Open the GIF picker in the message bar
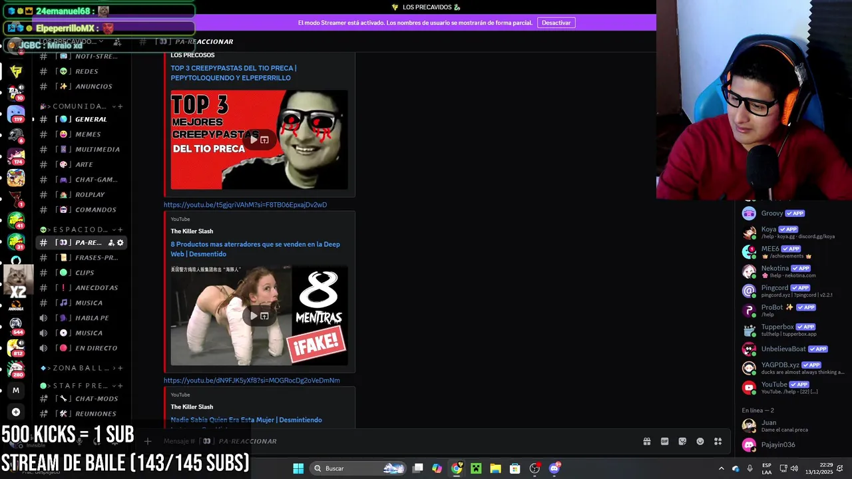 point(664,441)
